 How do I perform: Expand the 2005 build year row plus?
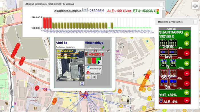coord(187,43)
